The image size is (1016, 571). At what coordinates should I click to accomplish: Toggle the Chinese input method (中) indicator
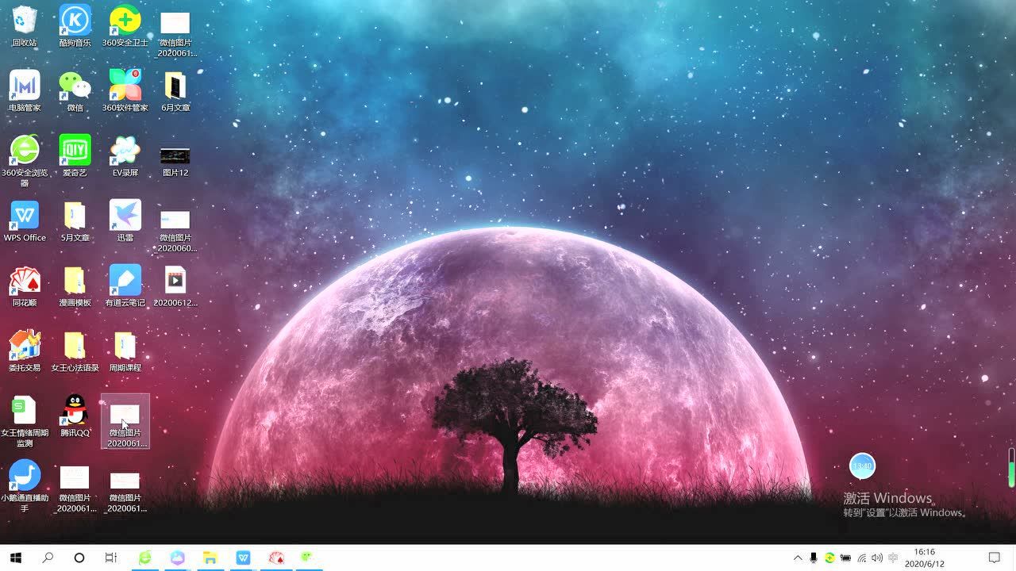pyautogui.click(x=894, y=558)
